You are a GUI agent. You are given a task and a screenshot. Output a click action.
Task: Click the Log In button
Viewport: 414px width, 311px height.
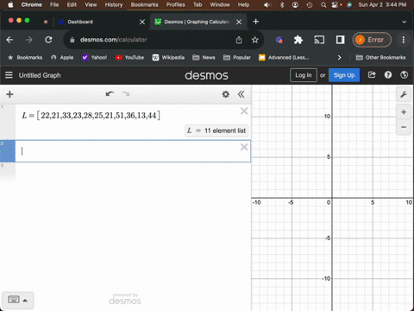[304, 75]
